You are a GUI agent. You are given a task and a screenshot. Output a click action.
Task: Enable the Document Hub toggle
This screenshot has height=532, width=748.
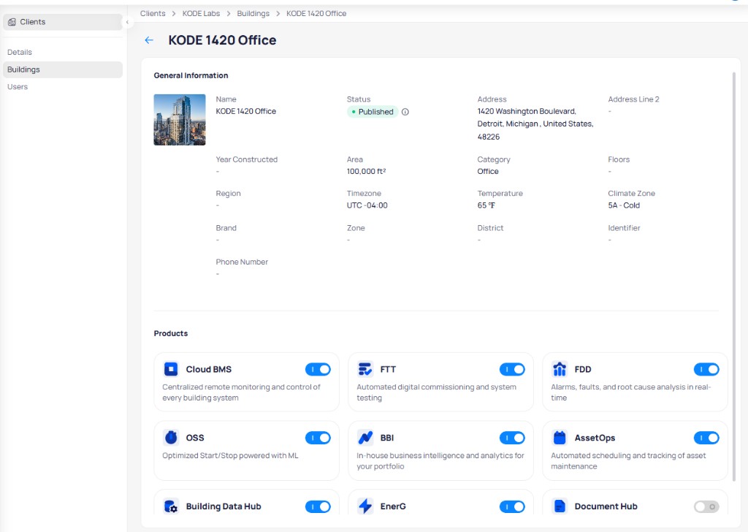coord(706,506)
